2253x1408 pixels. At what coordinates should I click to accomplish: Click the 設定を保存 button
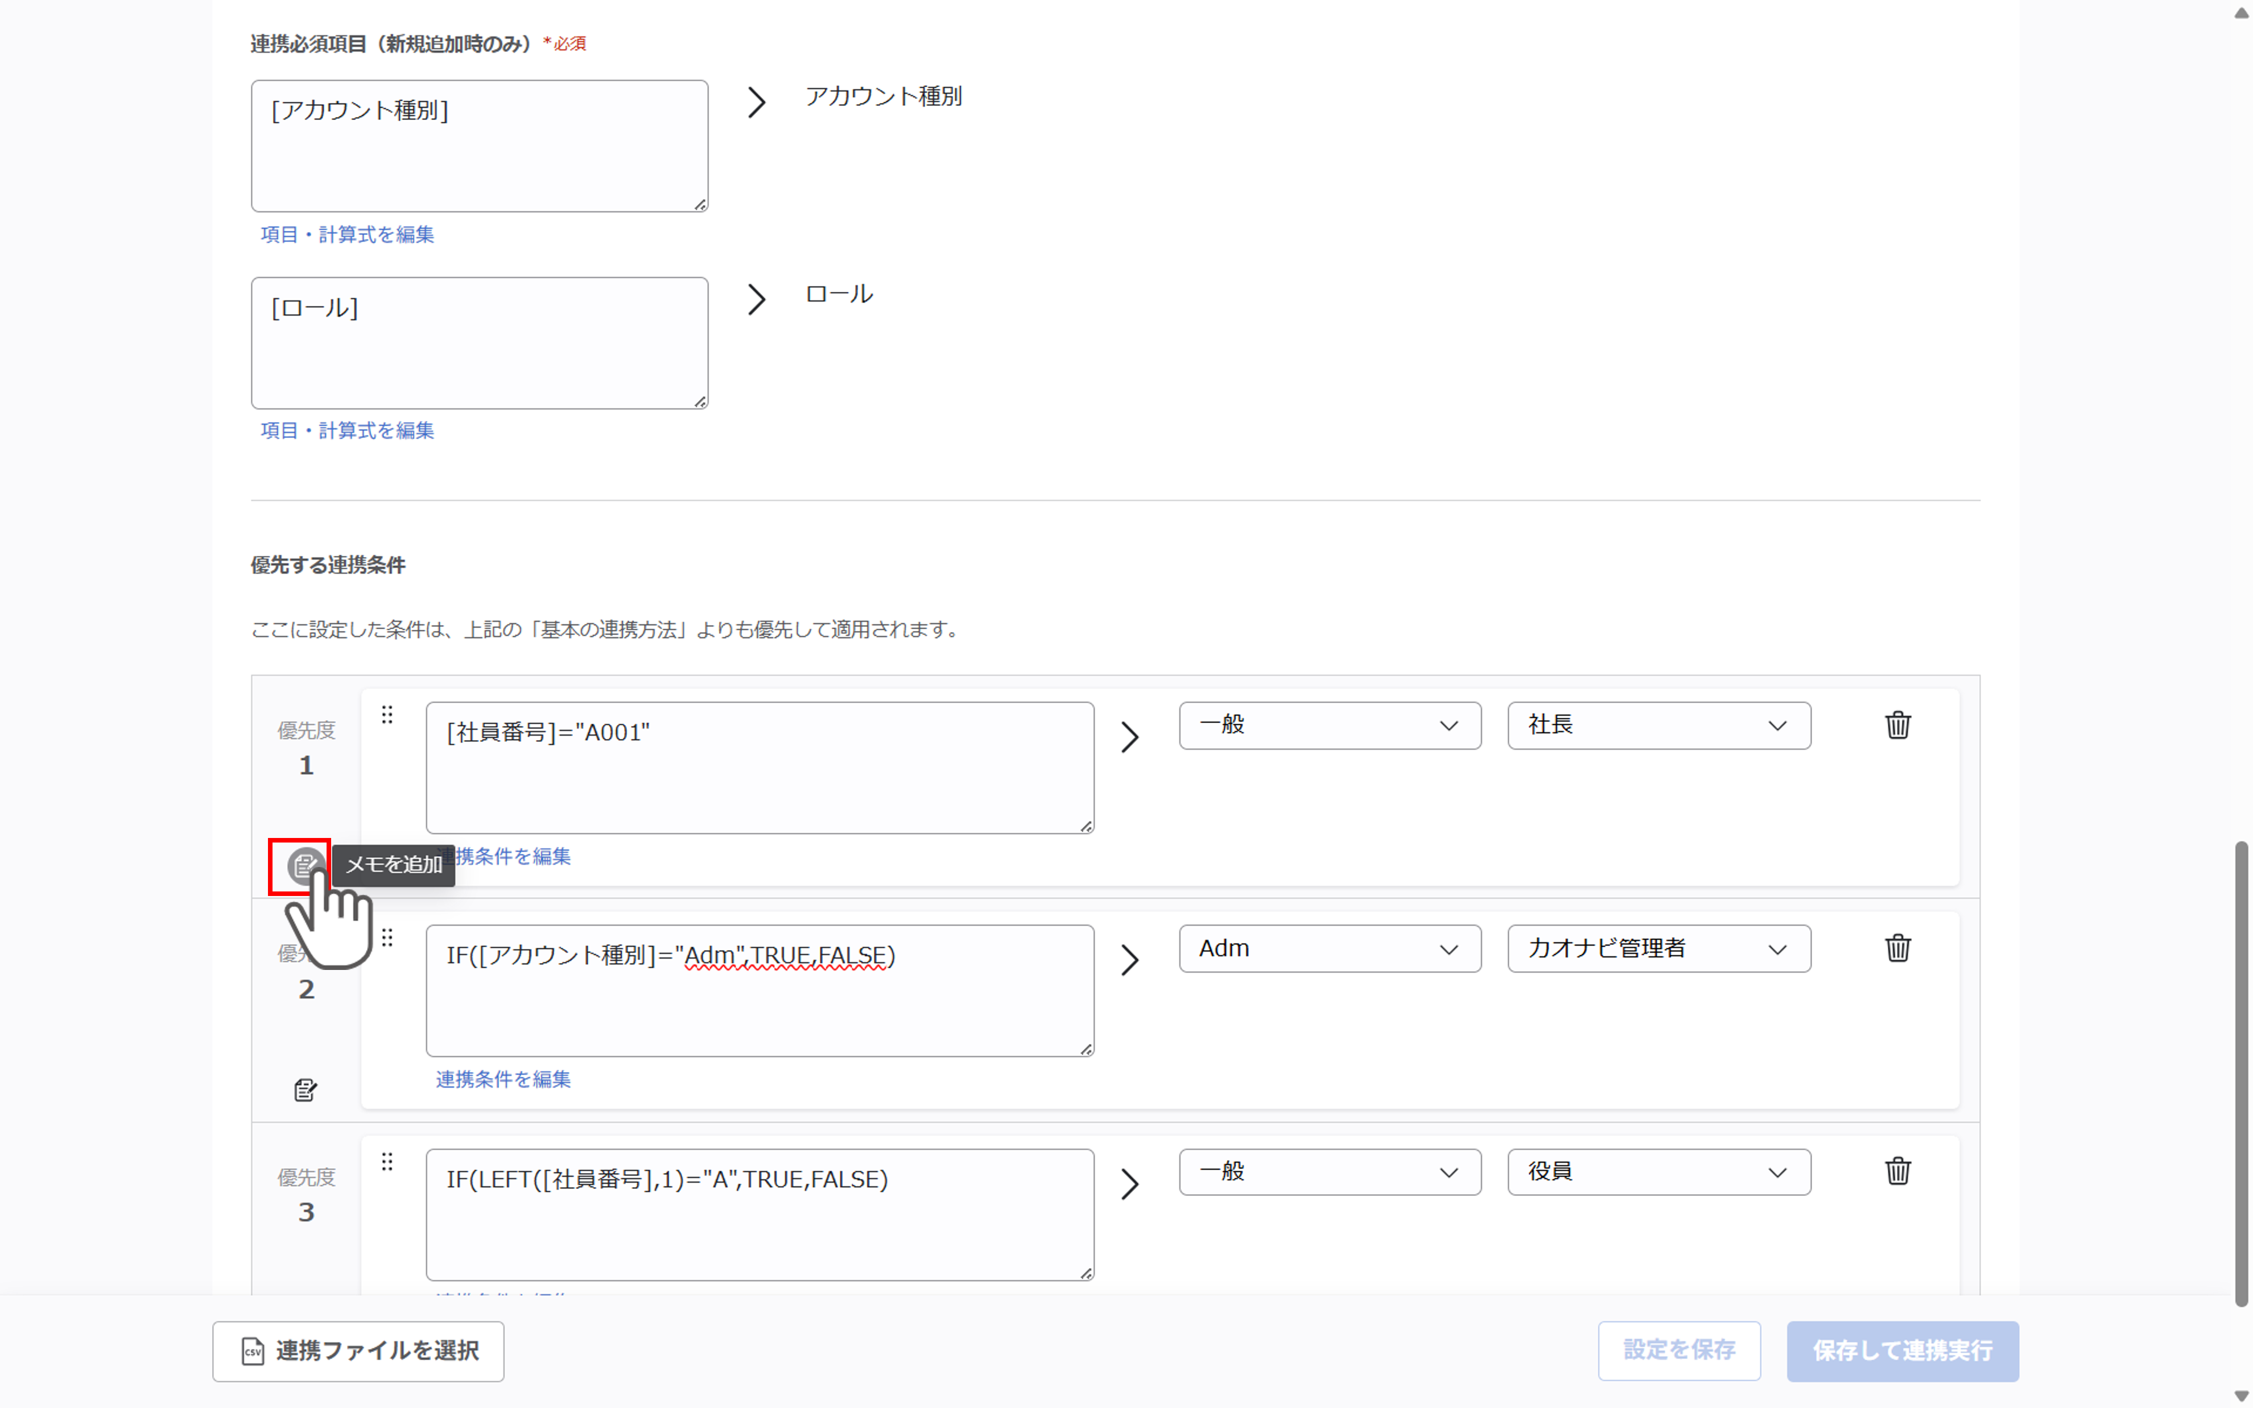click(1678, 1351)
